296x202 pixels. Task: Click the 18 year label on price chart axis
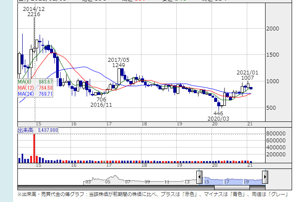(144, 124)
